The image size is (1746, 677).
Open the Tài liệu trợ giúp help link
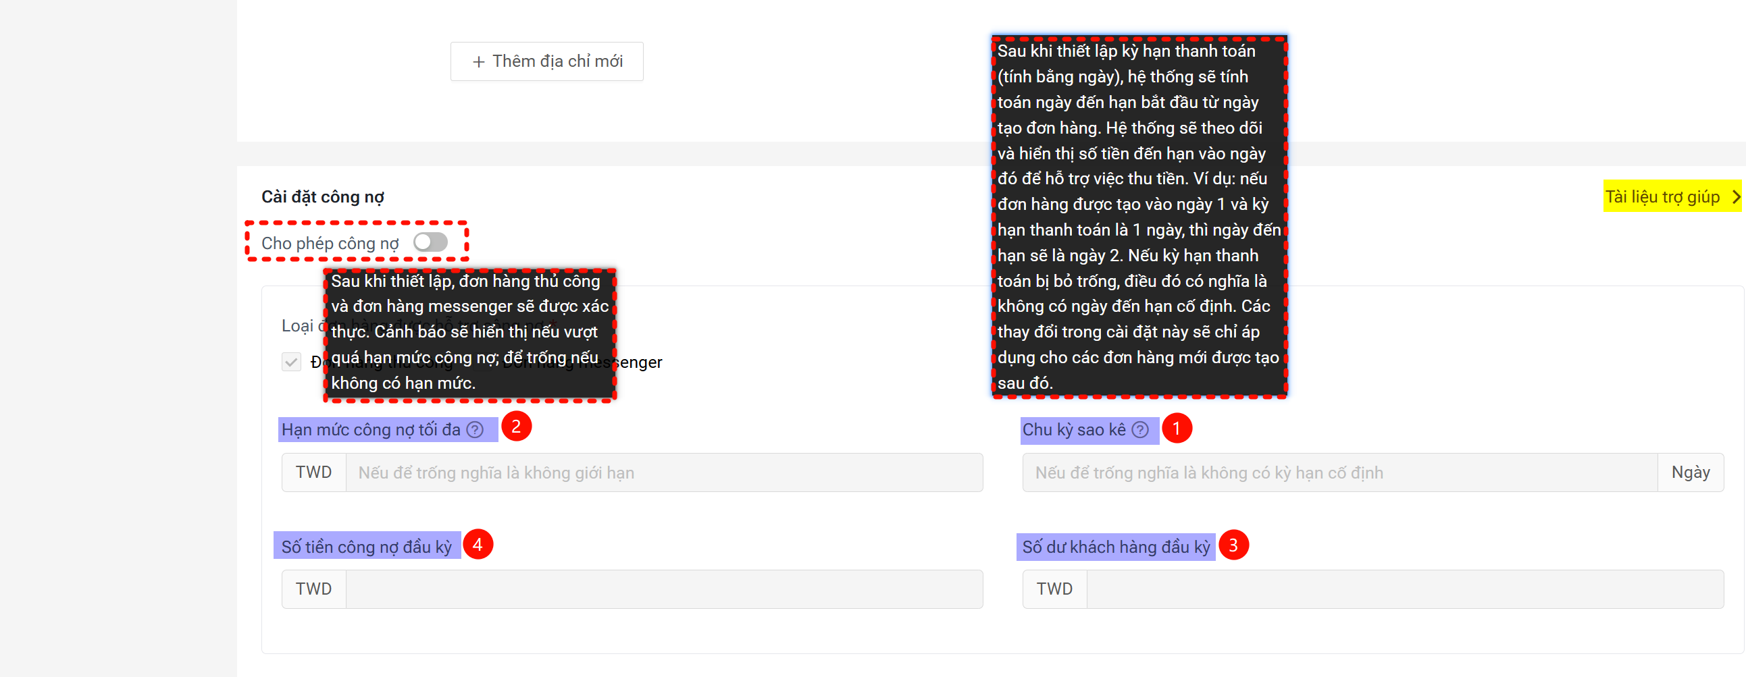pyautogui.click(x=1662, y=197)
